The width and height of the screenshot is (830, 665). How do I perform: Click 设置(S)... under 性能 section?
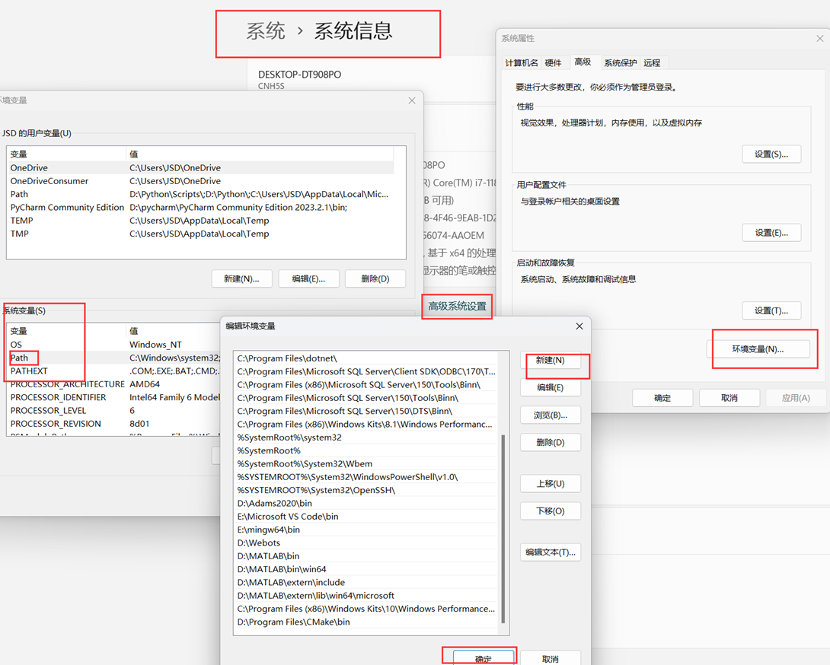pyautogui.click(x=771, y=153)
